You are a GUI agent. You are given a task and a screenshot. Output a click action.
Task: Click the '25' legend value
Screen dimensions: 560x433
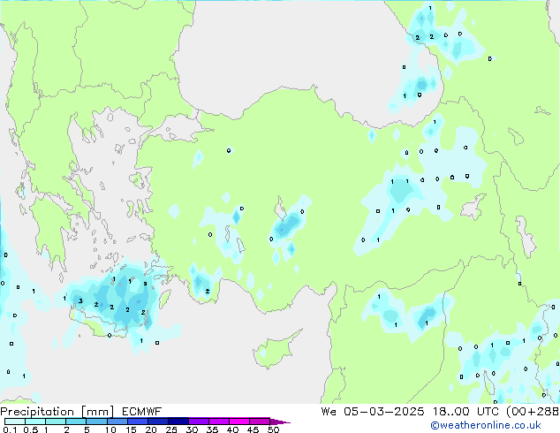point(171,429)
